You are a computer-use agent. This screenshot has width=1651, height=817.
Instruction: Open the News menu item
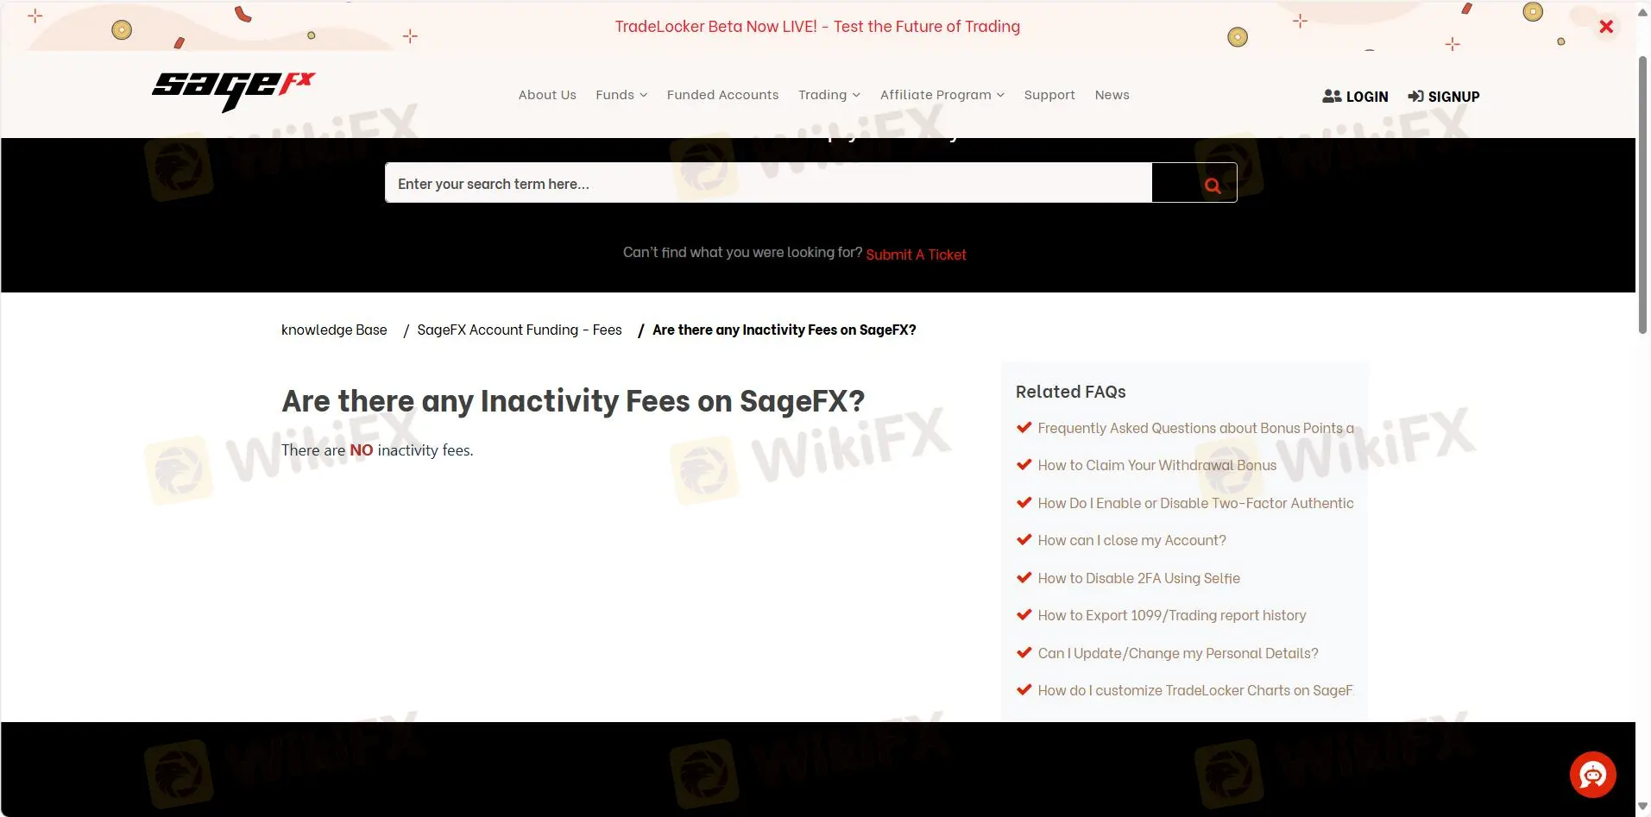pos(1112,95)
